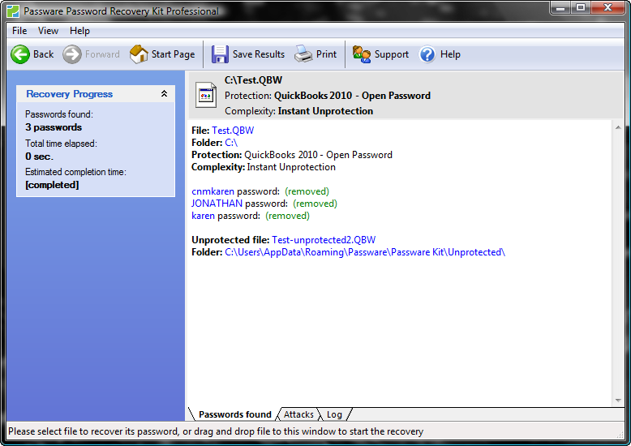Click the JONATHAN user link
This screenshot has height=446, width=631.
coord(217,204)
